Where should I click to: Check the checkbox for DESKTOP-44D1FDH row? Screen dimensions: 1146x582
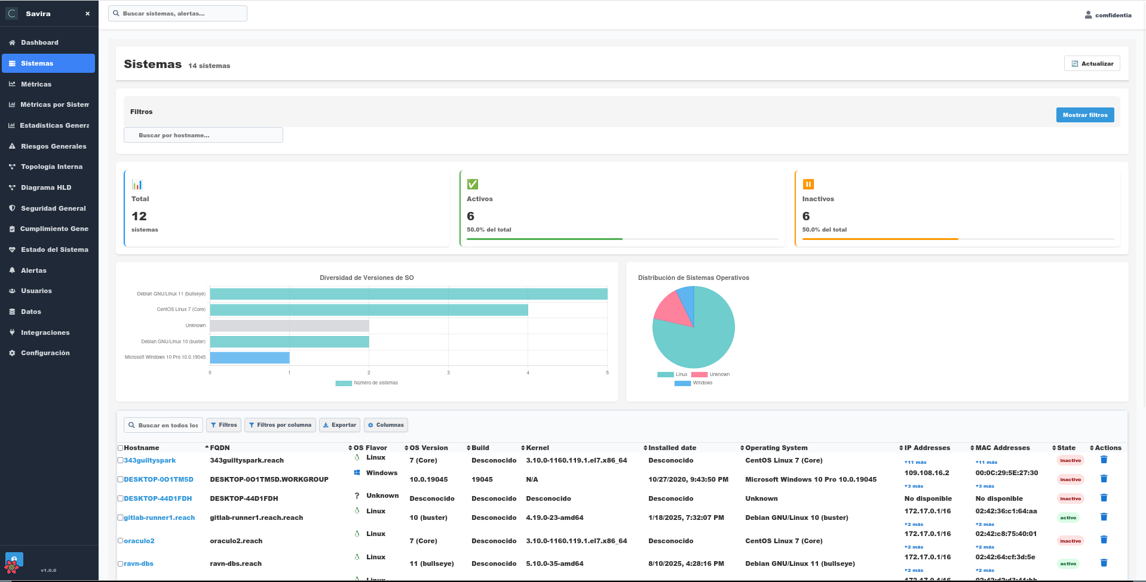click(120, 498)
